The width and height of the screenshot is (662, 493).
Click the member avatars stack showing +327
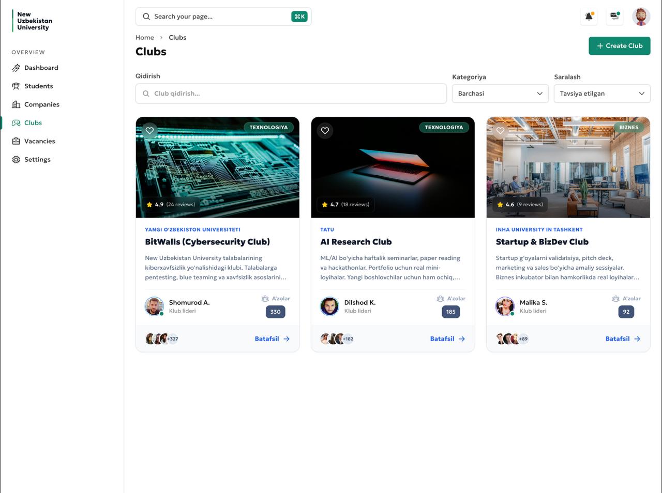[162, 339]
